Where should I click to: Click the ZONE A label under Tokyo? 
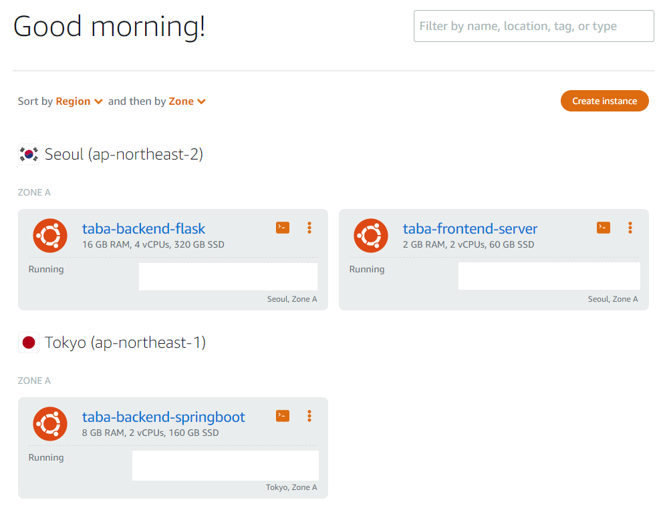[x=34, y=380]
